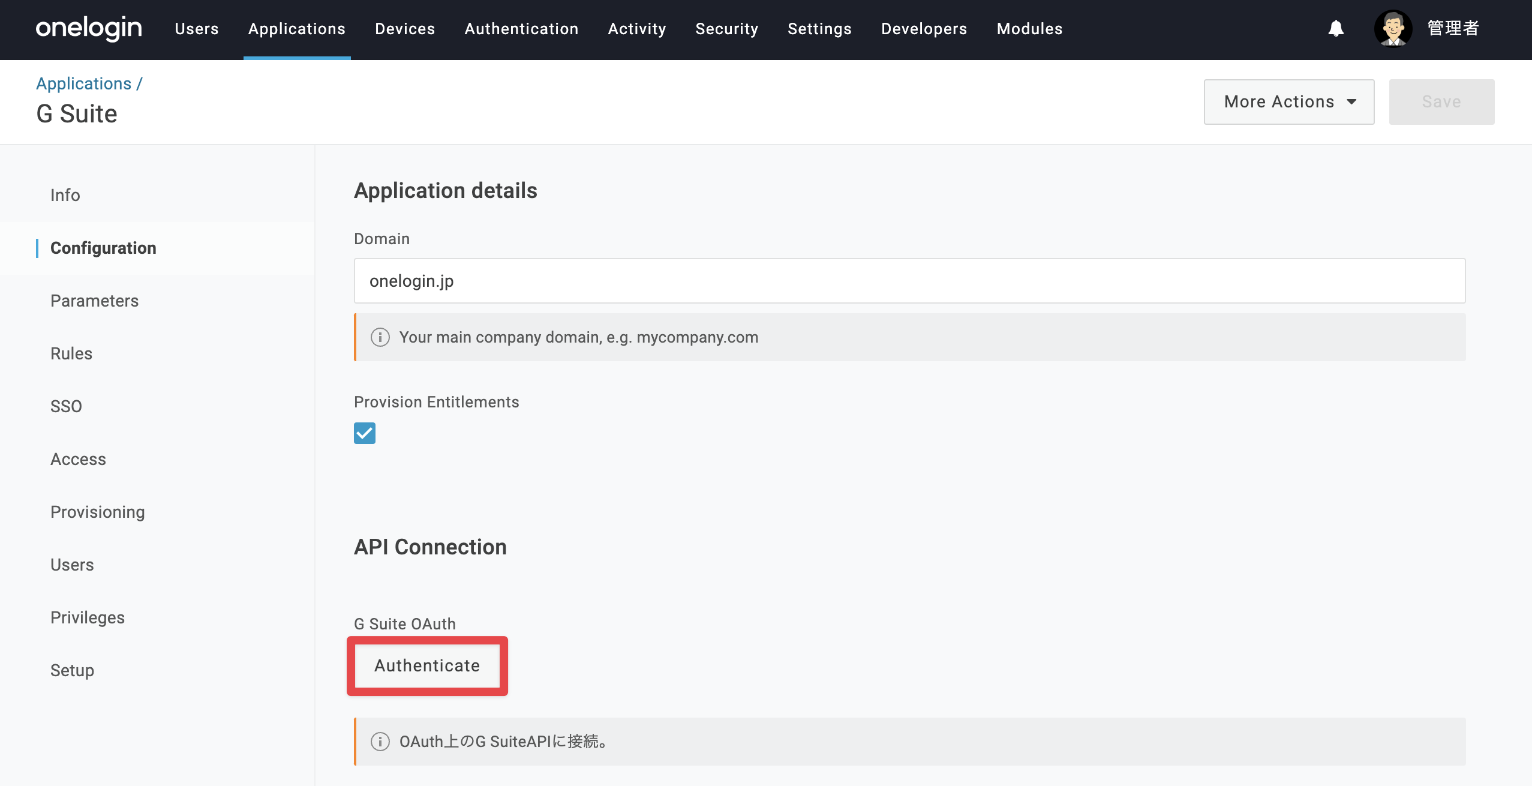The height and width of the screenshot is (786, 1532).
Task: Select the Info sidebar tab
Action: point(157,196)
